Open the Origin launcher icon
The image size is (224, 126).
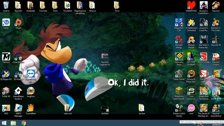18,22
